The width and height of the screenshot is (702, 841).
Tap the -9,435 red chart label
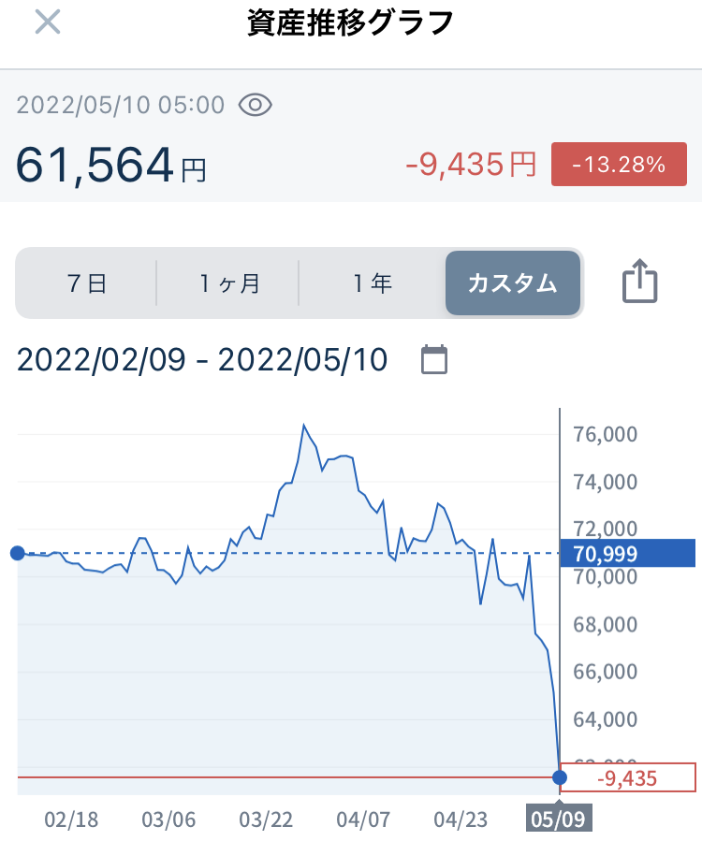pos(627,777)
